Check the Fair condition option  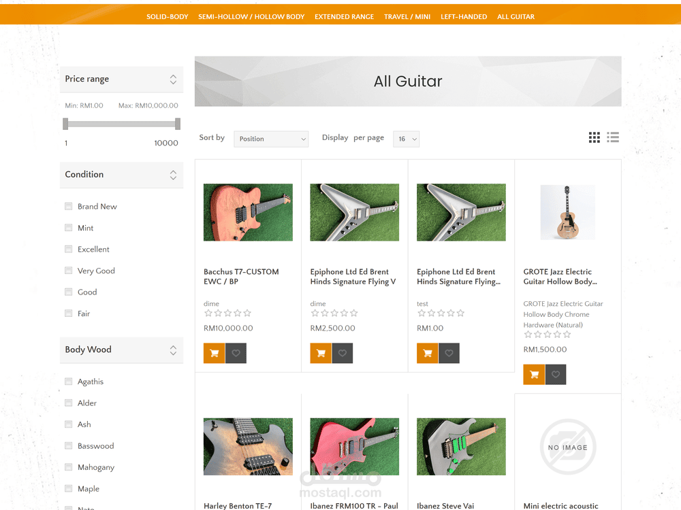point(68,313)
